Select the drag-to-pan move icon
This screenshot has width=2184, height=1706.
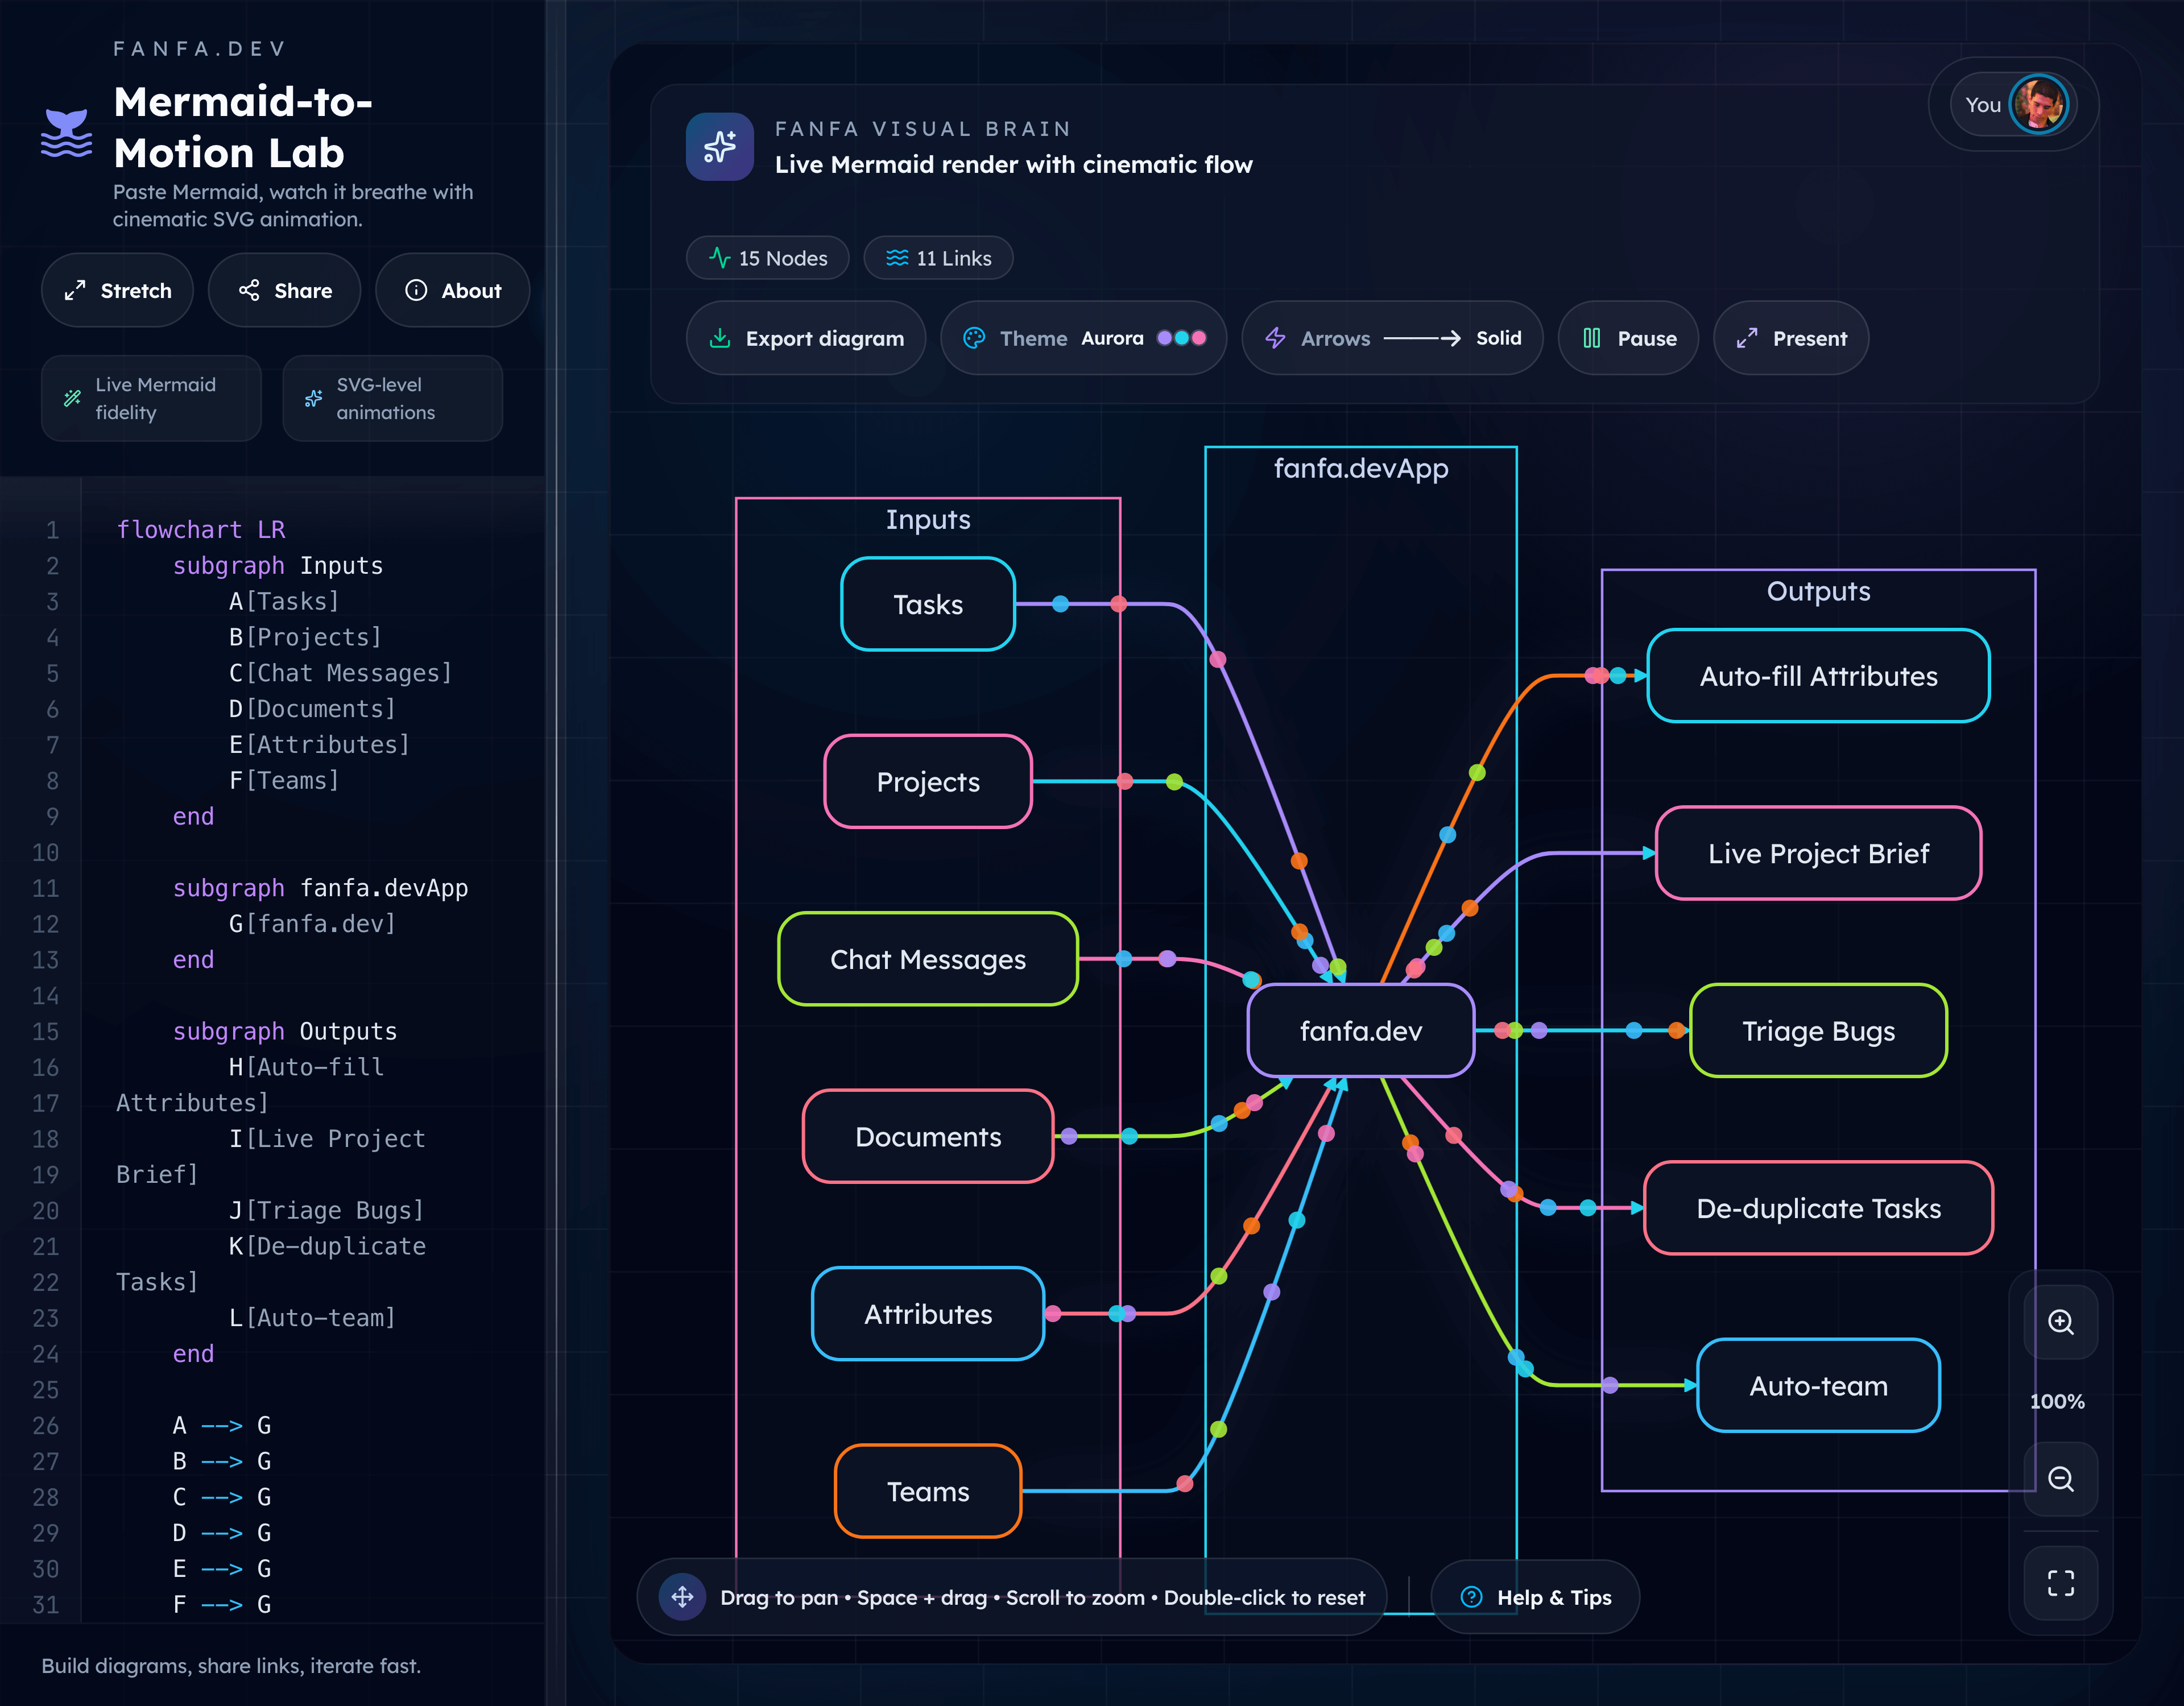(681, 1597)
